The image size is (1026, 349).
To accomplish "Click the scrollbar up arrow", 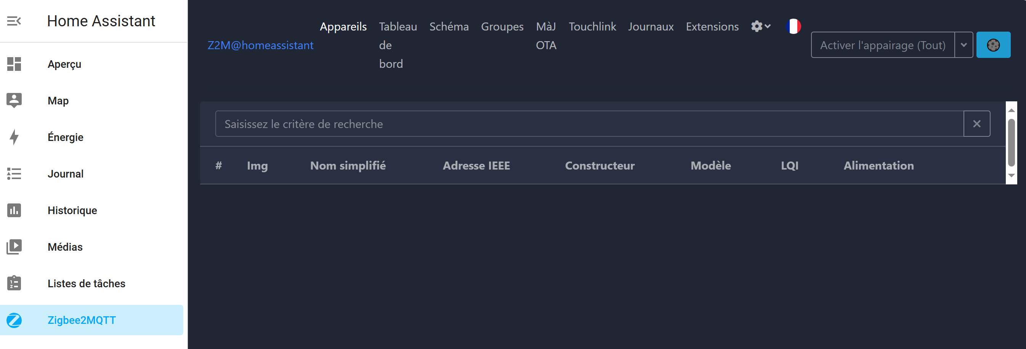I will [x=1011, y=110].
